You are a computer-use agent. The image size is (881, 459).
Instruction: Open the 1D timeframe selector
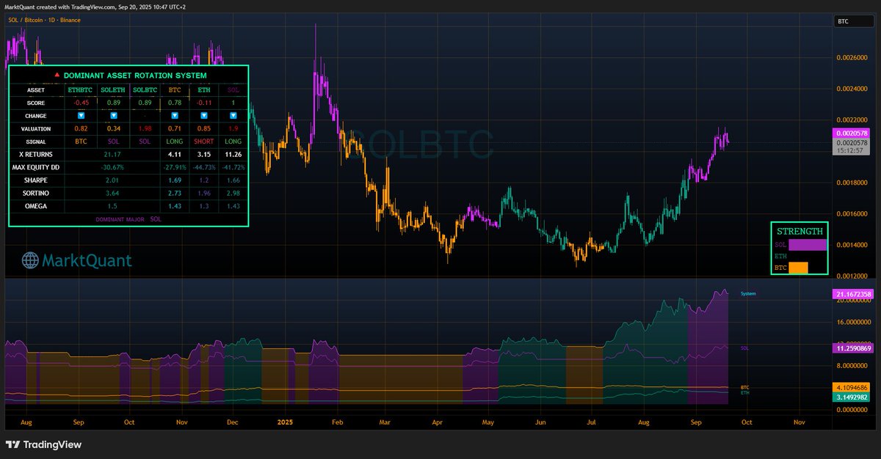[51, 20]
